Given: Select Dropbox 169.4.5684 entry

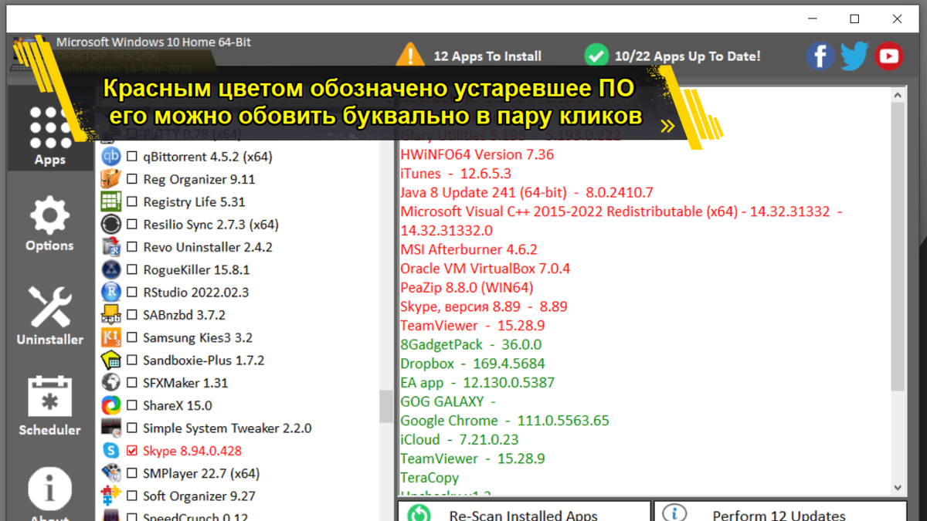Looking at the screenshot, I should coord(472,364).
